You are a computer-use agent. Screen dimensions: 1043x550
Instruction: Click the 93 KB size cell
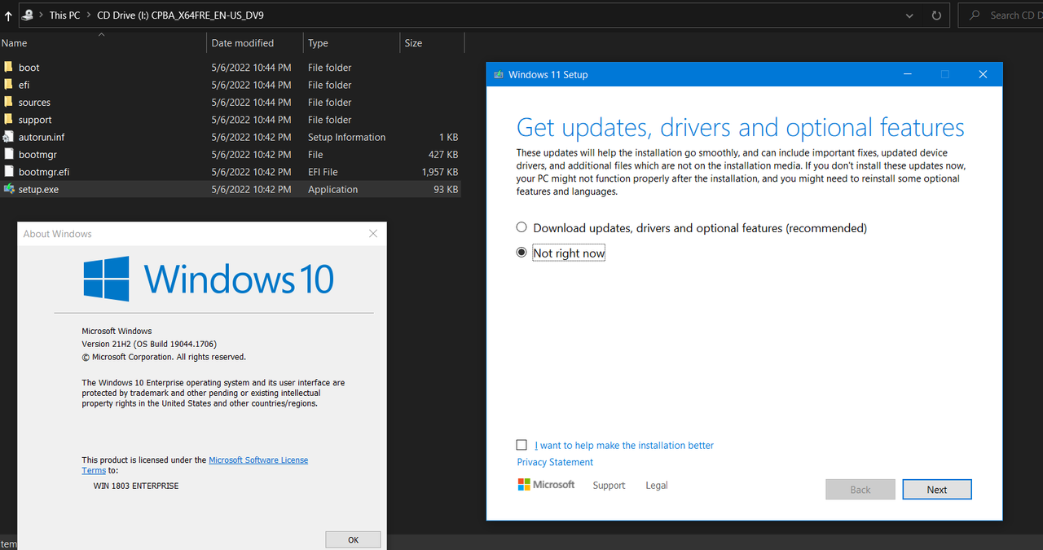[446, 189]
